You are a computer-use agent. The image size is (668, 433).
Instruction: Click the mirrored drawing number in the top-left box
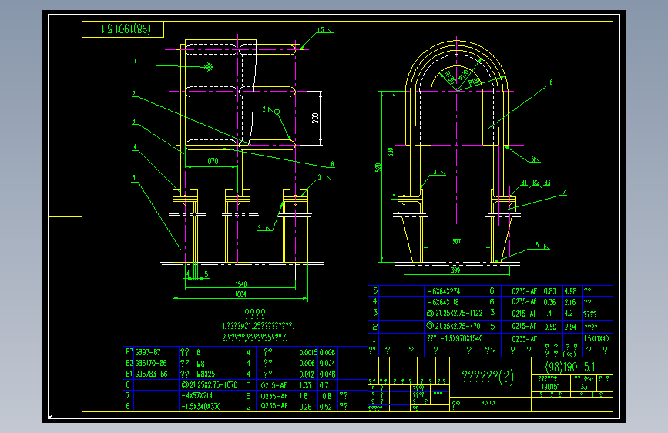point(126,29)
